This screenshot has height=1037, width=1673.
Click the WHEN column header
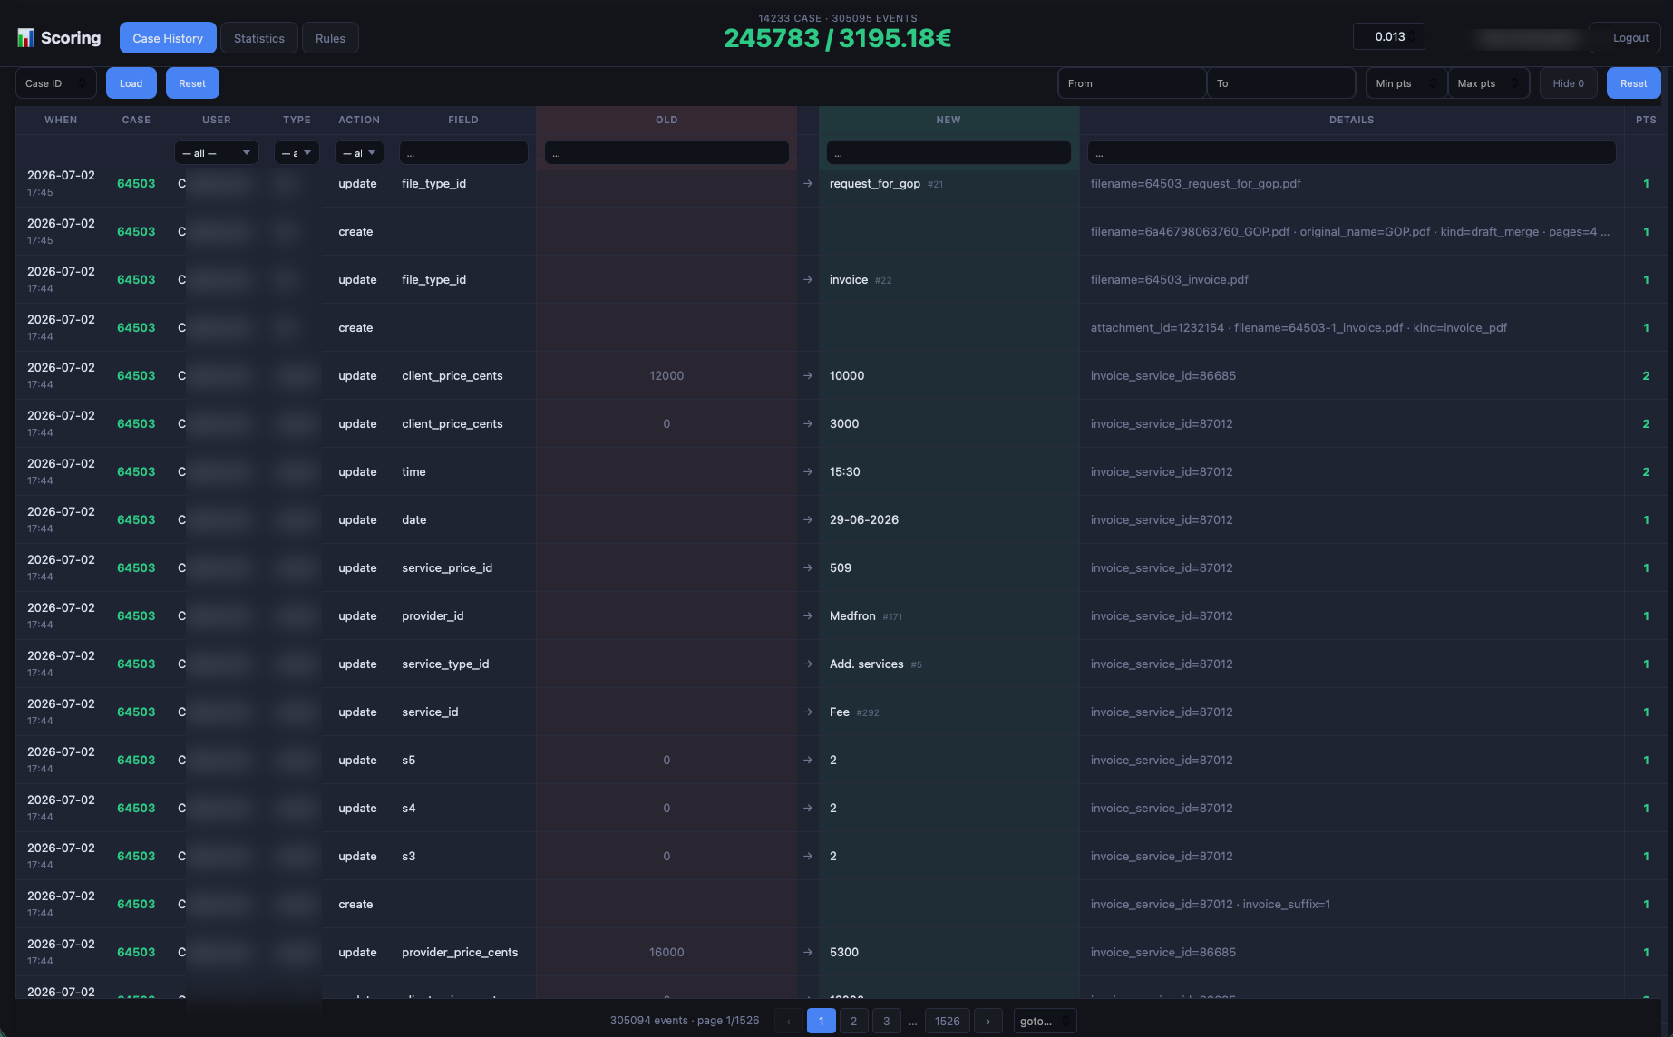click(x=61, y=120)
